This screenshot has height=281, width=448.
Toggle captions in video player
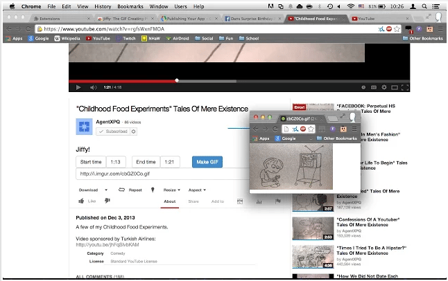tap(373, 87)
